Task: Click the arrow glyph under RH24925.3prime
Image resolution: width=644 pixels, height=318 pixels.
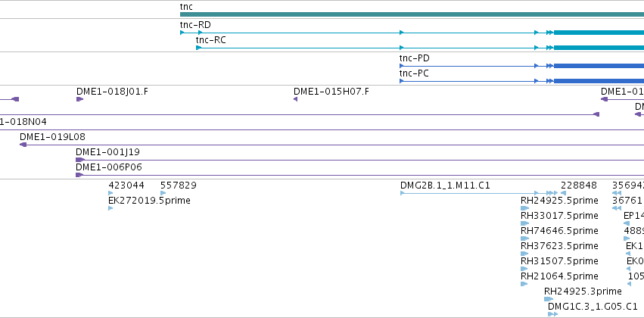Action: click(549, 299)
